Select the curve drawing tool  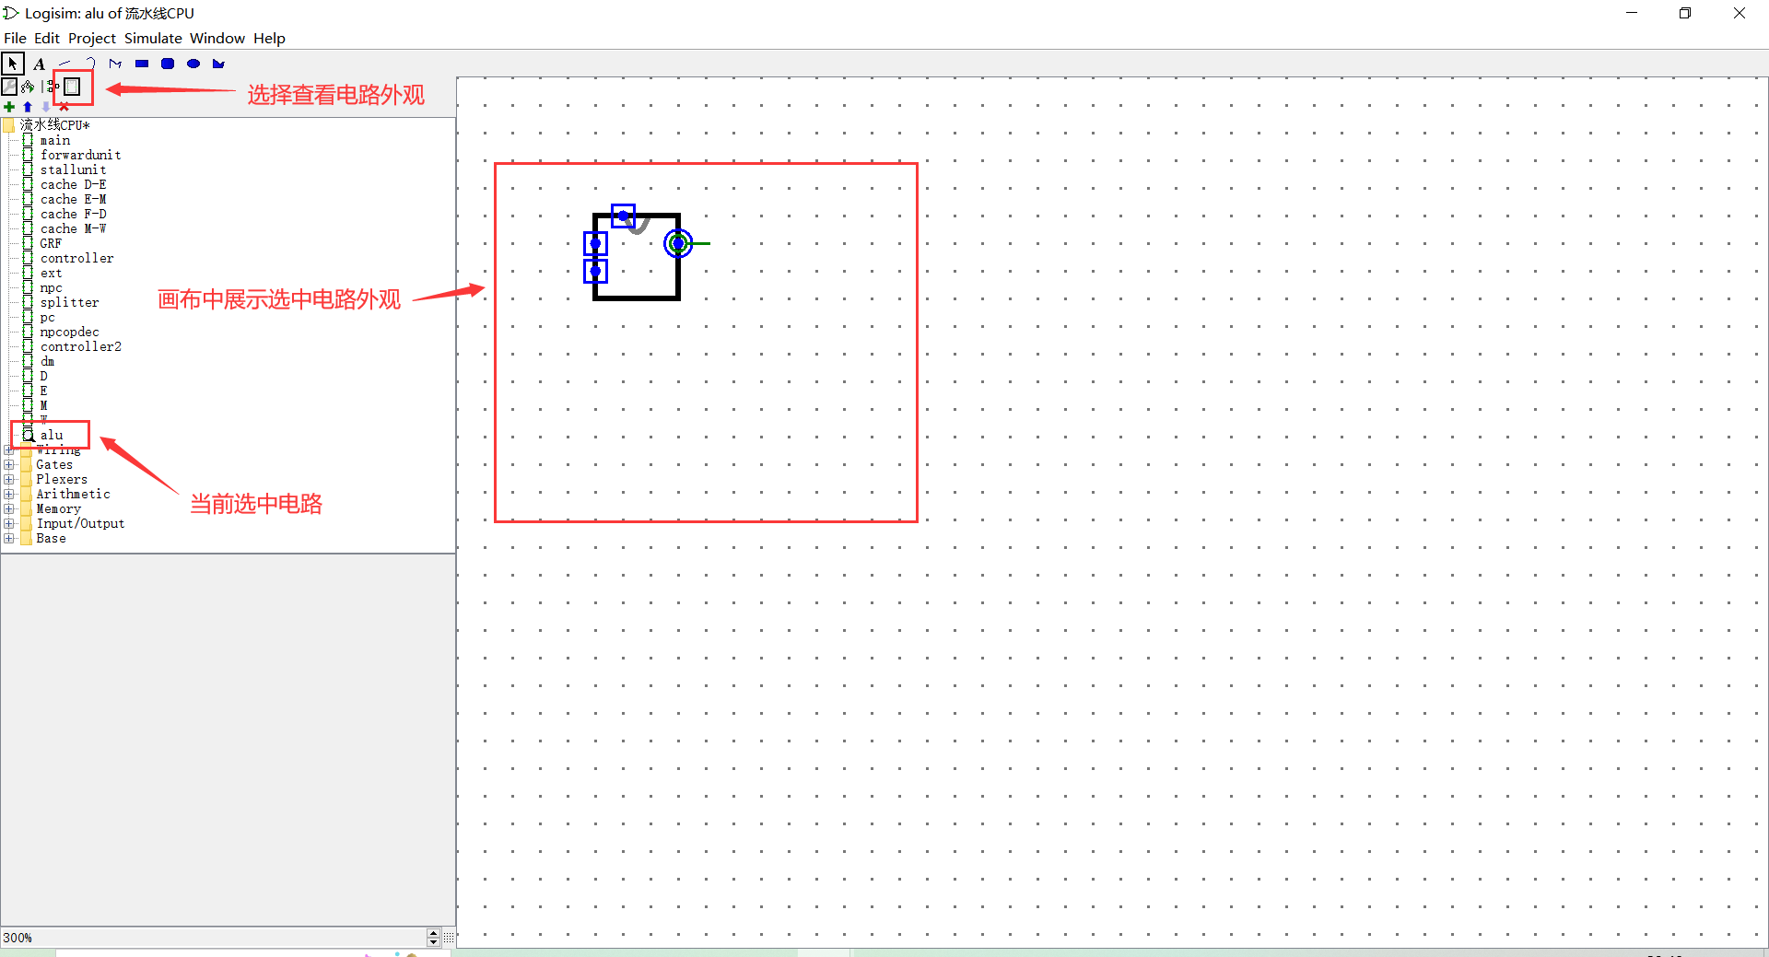point(90,64)
